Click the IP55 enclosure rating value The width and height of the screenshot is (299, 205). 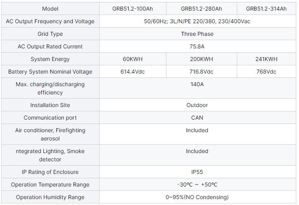[197, 172]
